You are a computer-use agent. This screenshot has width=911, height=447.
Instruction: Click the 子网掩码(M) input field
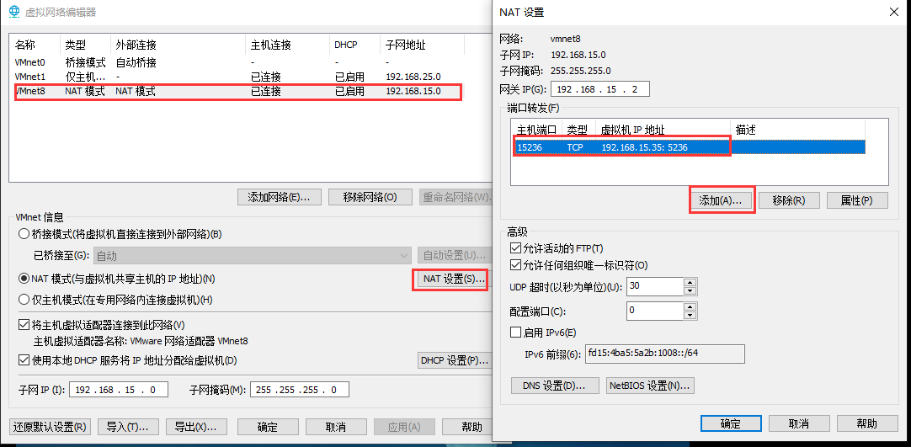pos(300,390)
